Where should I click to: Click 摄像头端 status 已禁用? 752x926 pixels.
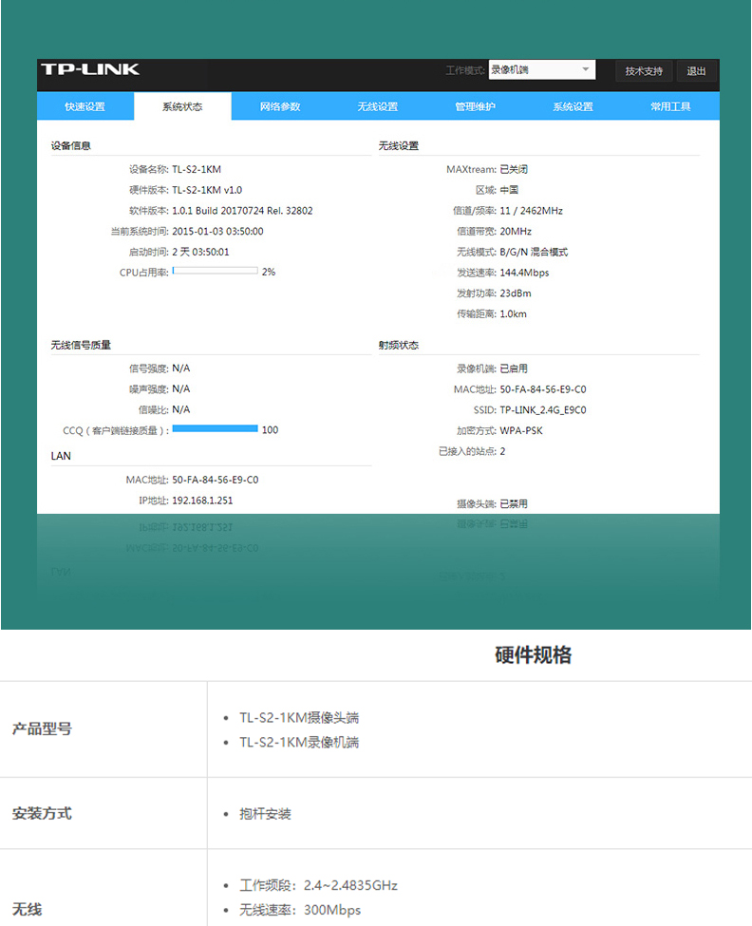click(x=514, y=503)
